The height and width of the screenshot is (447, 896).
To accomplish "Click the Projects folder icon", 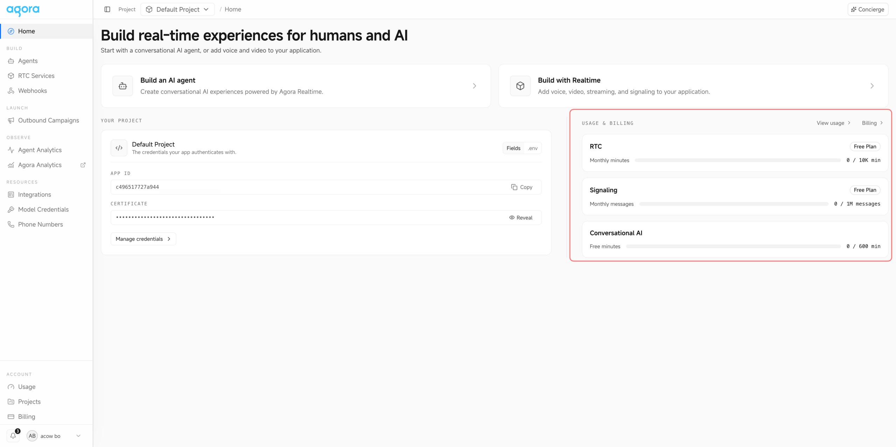I will [x=11, y=402].
